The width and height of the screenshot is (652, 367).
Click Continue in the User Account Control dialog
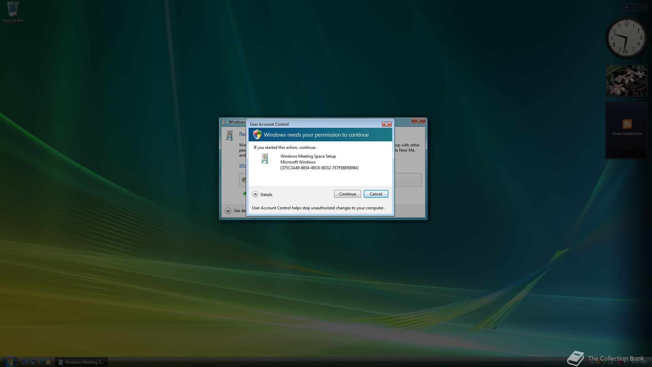(x=347, y=194)
